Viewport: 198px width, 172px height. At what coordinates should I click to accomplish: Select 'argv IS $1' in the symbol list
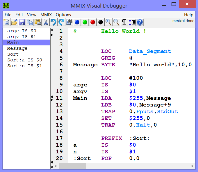[26, 37]
